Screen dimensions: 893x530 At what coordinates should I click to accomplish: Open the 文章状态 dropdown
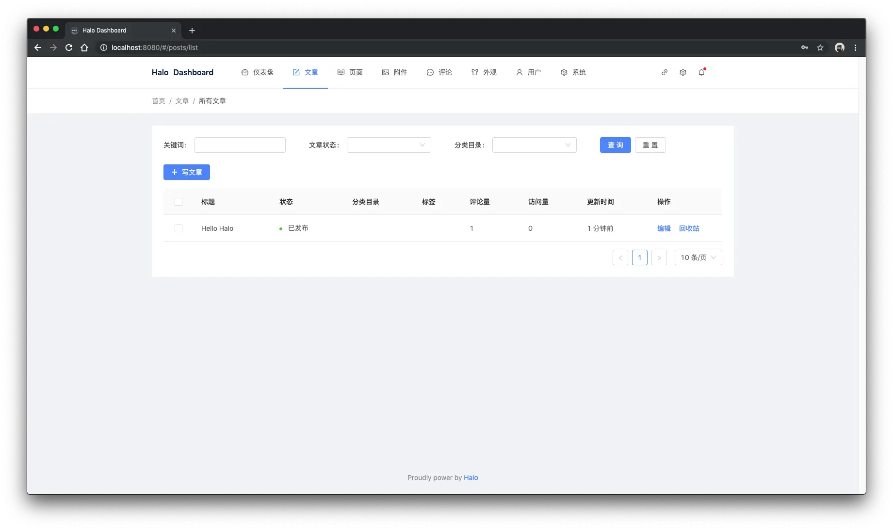[x=389, y=145]
